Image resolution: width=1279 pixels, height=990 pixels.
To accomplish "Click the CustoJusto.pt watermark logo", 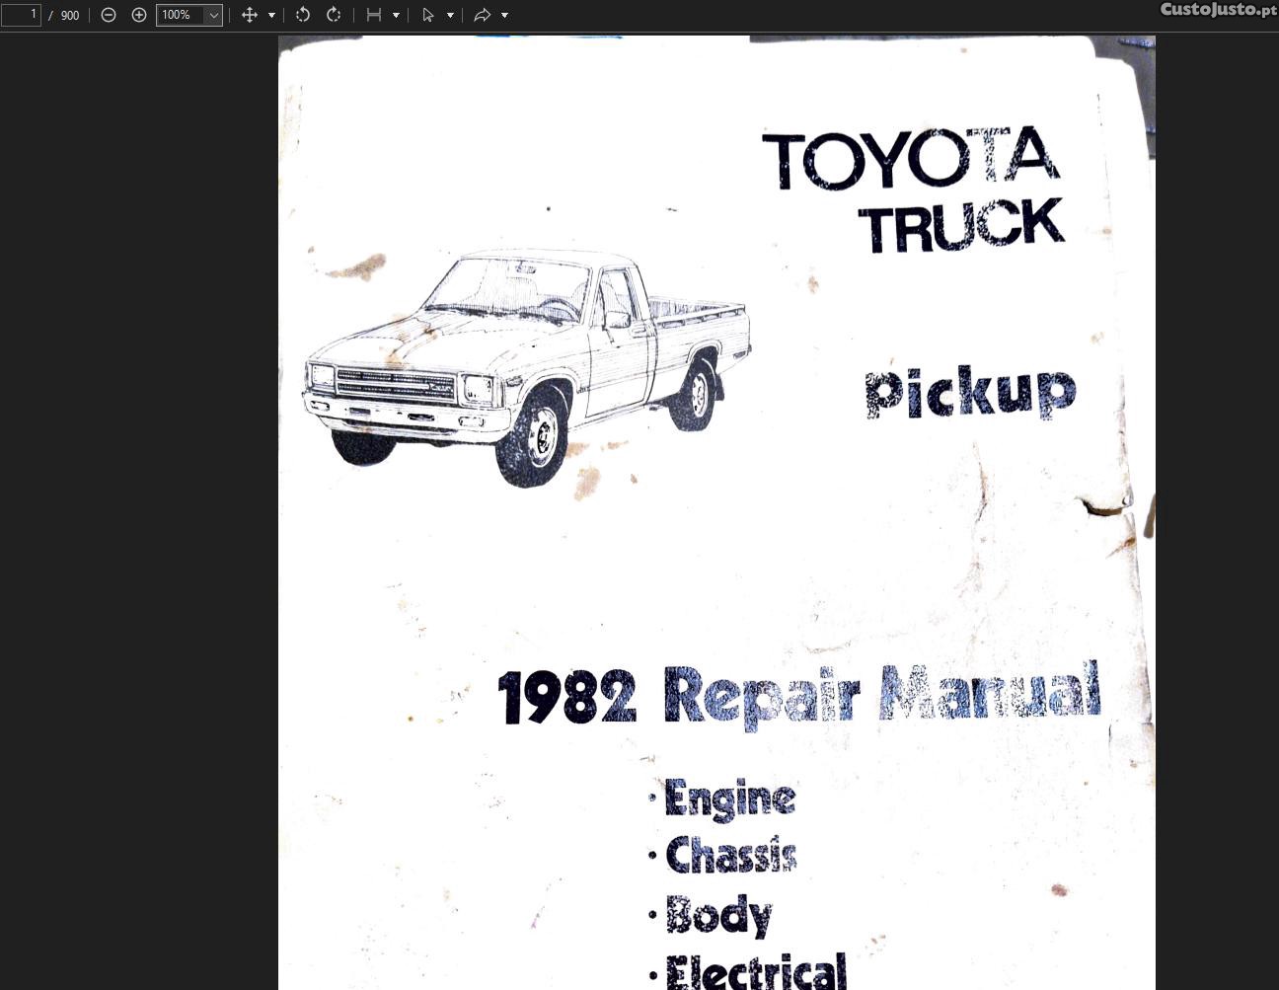I will coord(1218,10).
